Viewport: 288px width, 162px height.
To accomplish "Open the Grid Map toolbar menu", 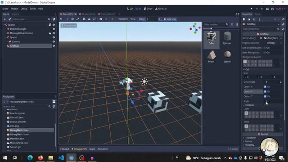I will [x=170, y=19].
